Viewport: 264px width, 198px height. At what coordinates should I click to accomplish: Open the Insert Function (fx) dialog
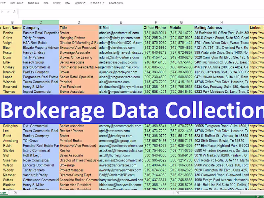pyautogui.click(x=14, y=12)
